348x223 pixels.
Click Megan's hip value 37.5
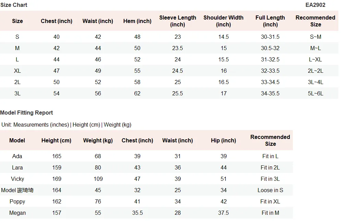click(223, 213)
